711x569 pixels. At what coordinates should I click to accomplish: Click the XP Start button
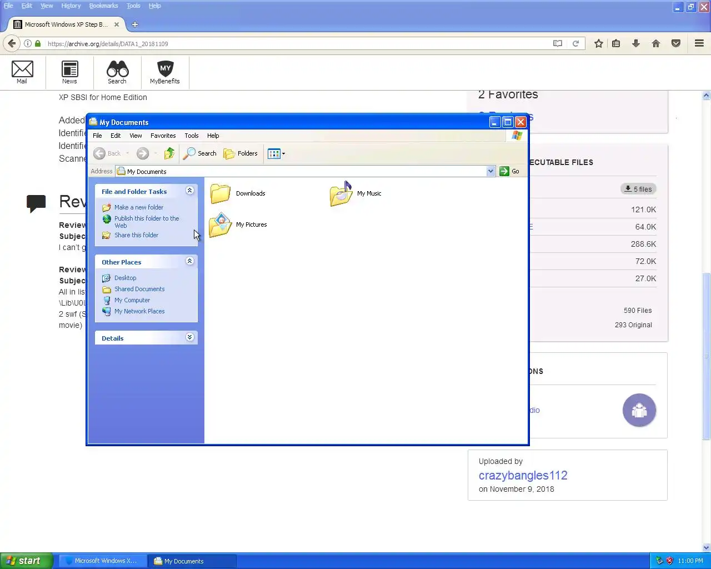(27, 561)
